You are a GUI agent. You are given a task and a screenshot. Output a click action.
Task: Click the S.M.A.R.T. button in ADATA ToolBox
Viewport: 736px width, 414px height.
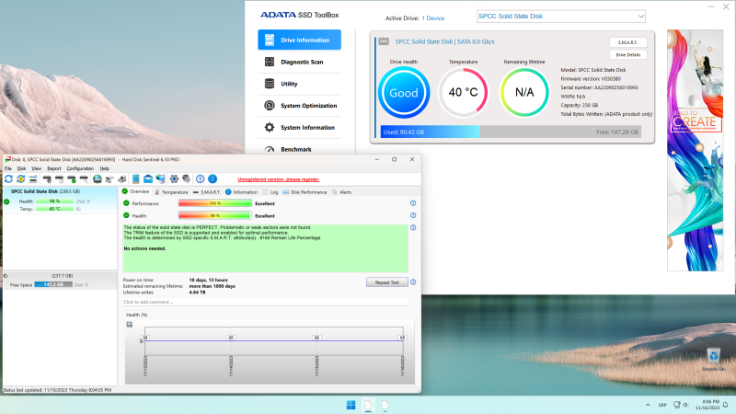[628, 42]
